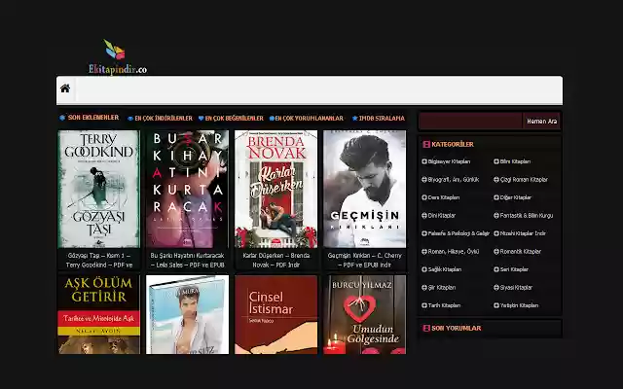Open the Siyasi Kitaplar category link
This screenshot has width=623, height=389.
coord(516,288)
